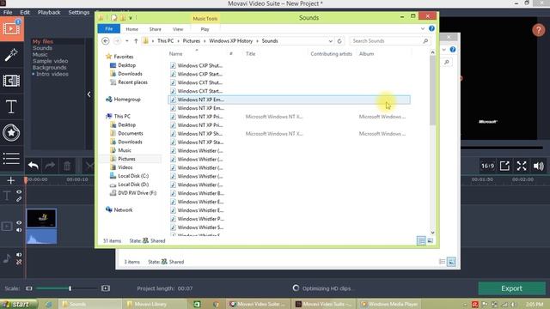Image resolution: width=550 pixels, height=309 pixels.
Task: Click Windows XP History in breadcrumb
Action: (x=231, y=41)
